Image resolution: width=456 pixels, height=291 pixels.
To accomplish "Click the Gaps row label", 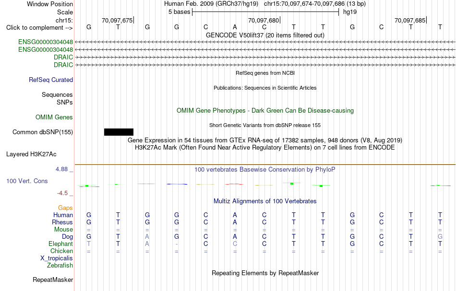I will tap(65, 208).
